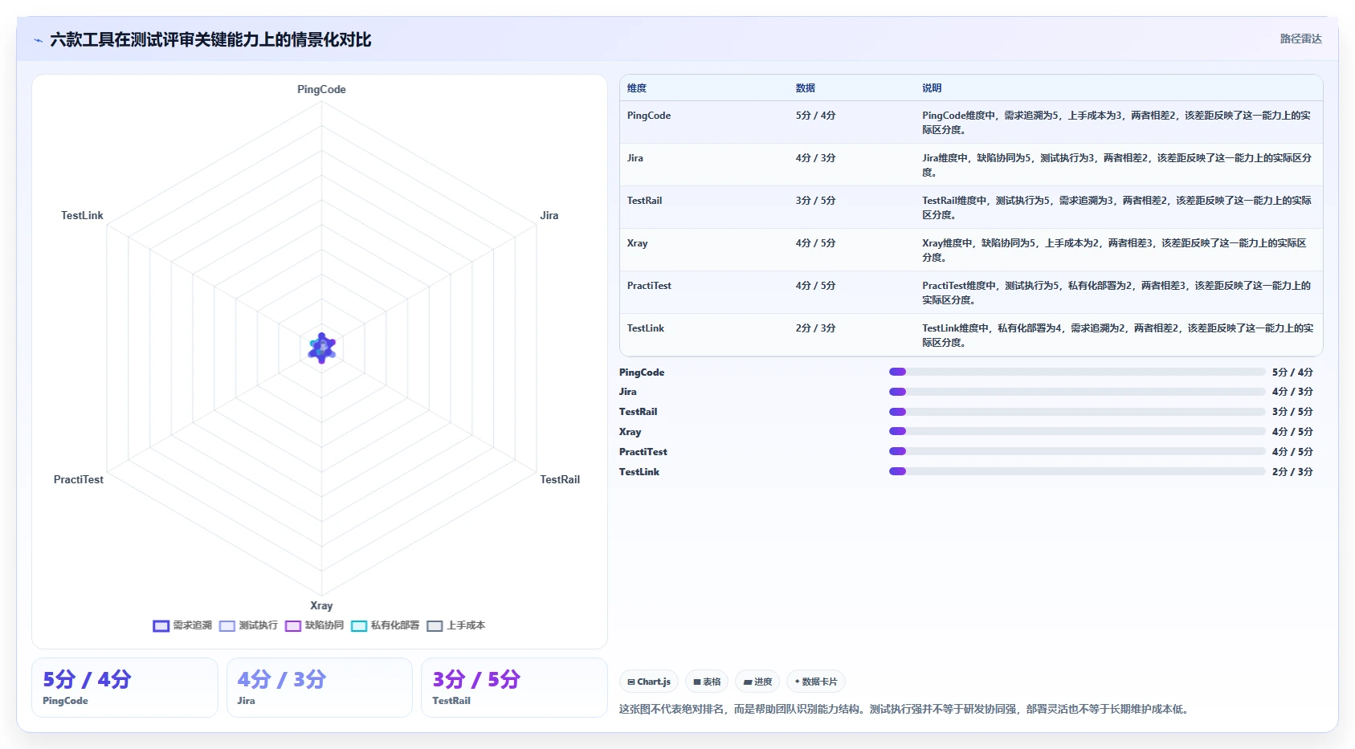Click the Xray row description text
The height and width of the screenshot is (749, 1355).
(1115, 250)
